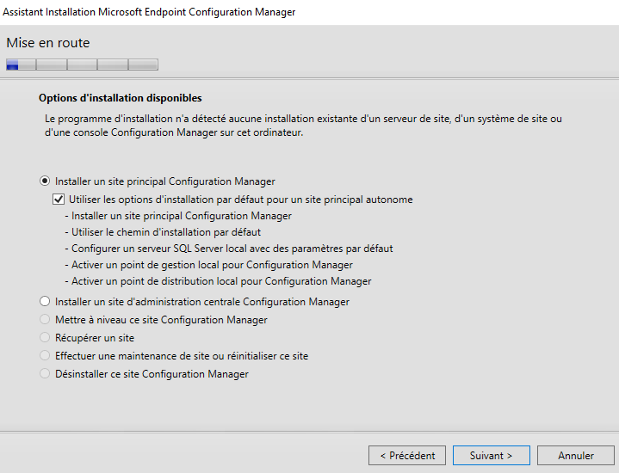Click 'Activer un point de gestion local' line
619x473 pixels.
(212, 265)
